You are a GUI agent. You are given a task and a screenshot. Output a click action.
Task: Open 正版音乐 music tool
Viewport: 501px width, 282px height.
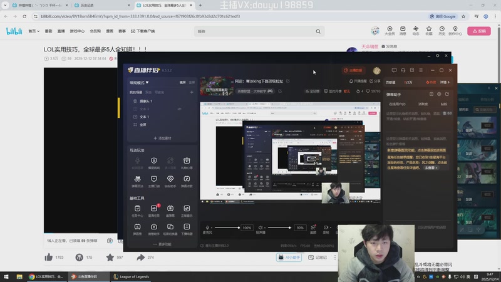pos(187,211)
